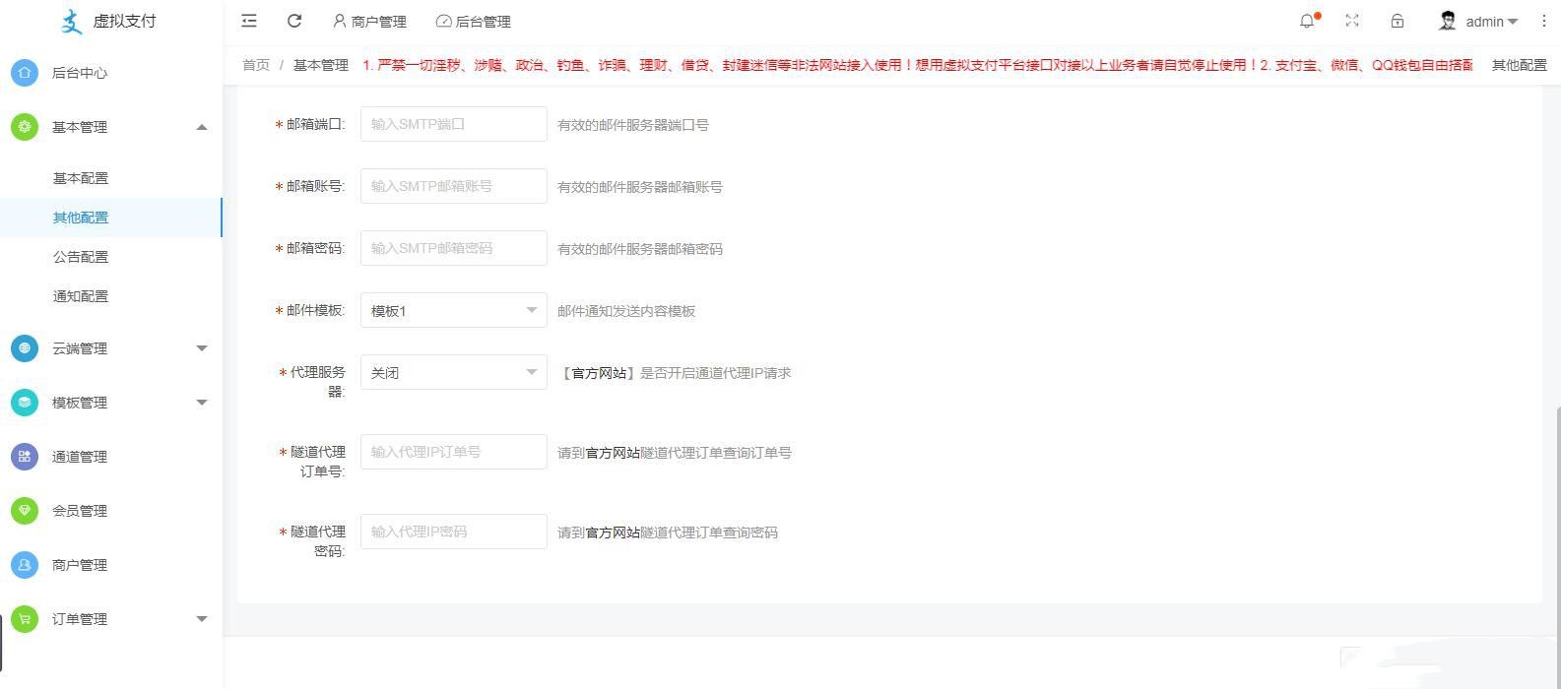Click the 基本管理 breadcrumb

point(321,65)
